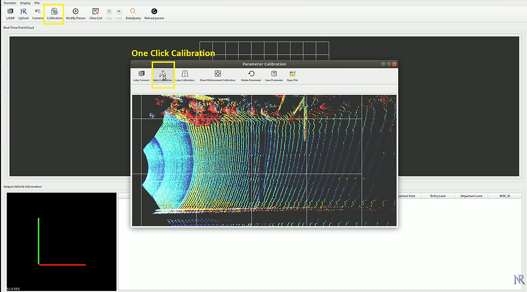Click the WIM_ID column header
Screen dimensions: 527x292
coord(505,196)
